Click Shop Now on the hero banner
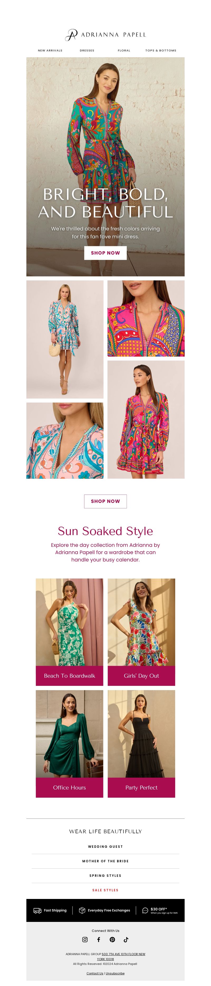The height and width of the screenshot is (986, 211). coord(105,253)
